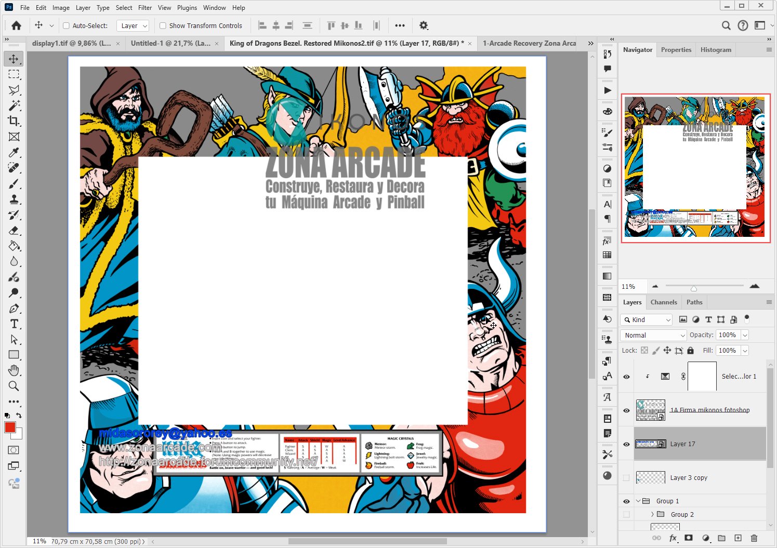Pick the Magic Wand tool

14,105
